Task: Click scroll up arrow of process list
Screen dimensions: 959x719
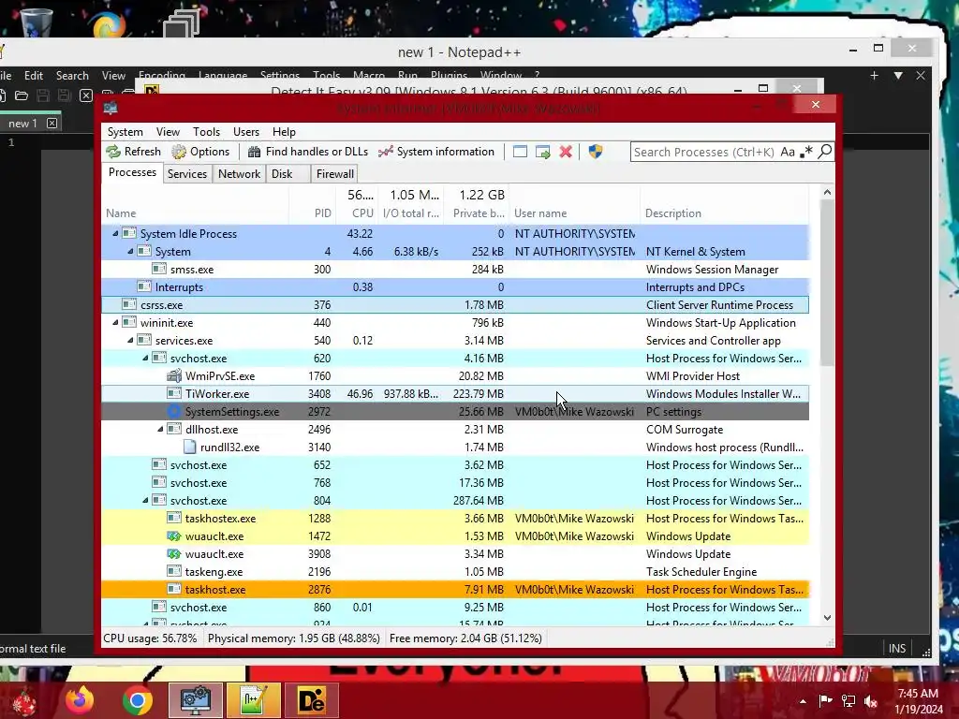Action: point(827,192)
